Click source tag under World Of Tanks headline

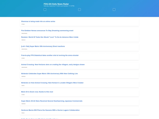point(24,40)
